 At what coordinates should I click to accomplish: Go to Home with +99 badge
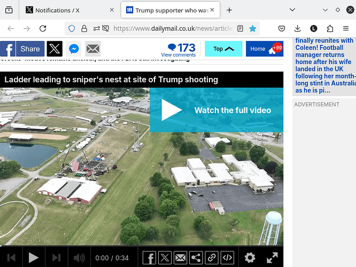(x=265, y=49)
